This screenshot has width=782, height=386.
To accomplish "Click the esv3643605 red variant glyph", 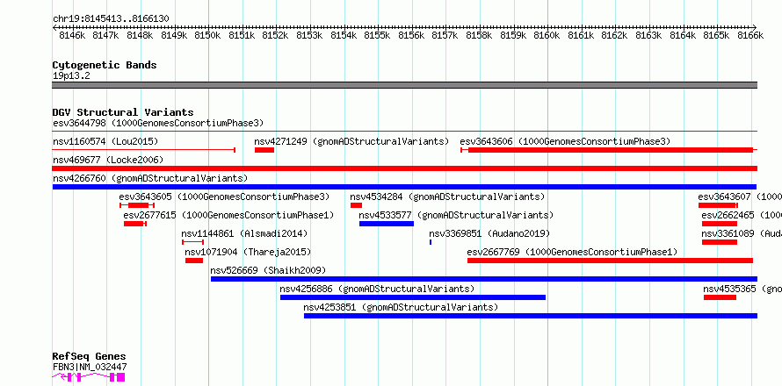I will coord(137,205).
